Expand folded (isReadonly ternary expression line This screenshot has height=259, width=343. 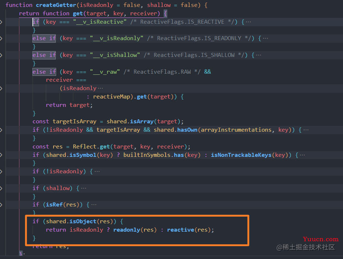click(x=1, y=88)
